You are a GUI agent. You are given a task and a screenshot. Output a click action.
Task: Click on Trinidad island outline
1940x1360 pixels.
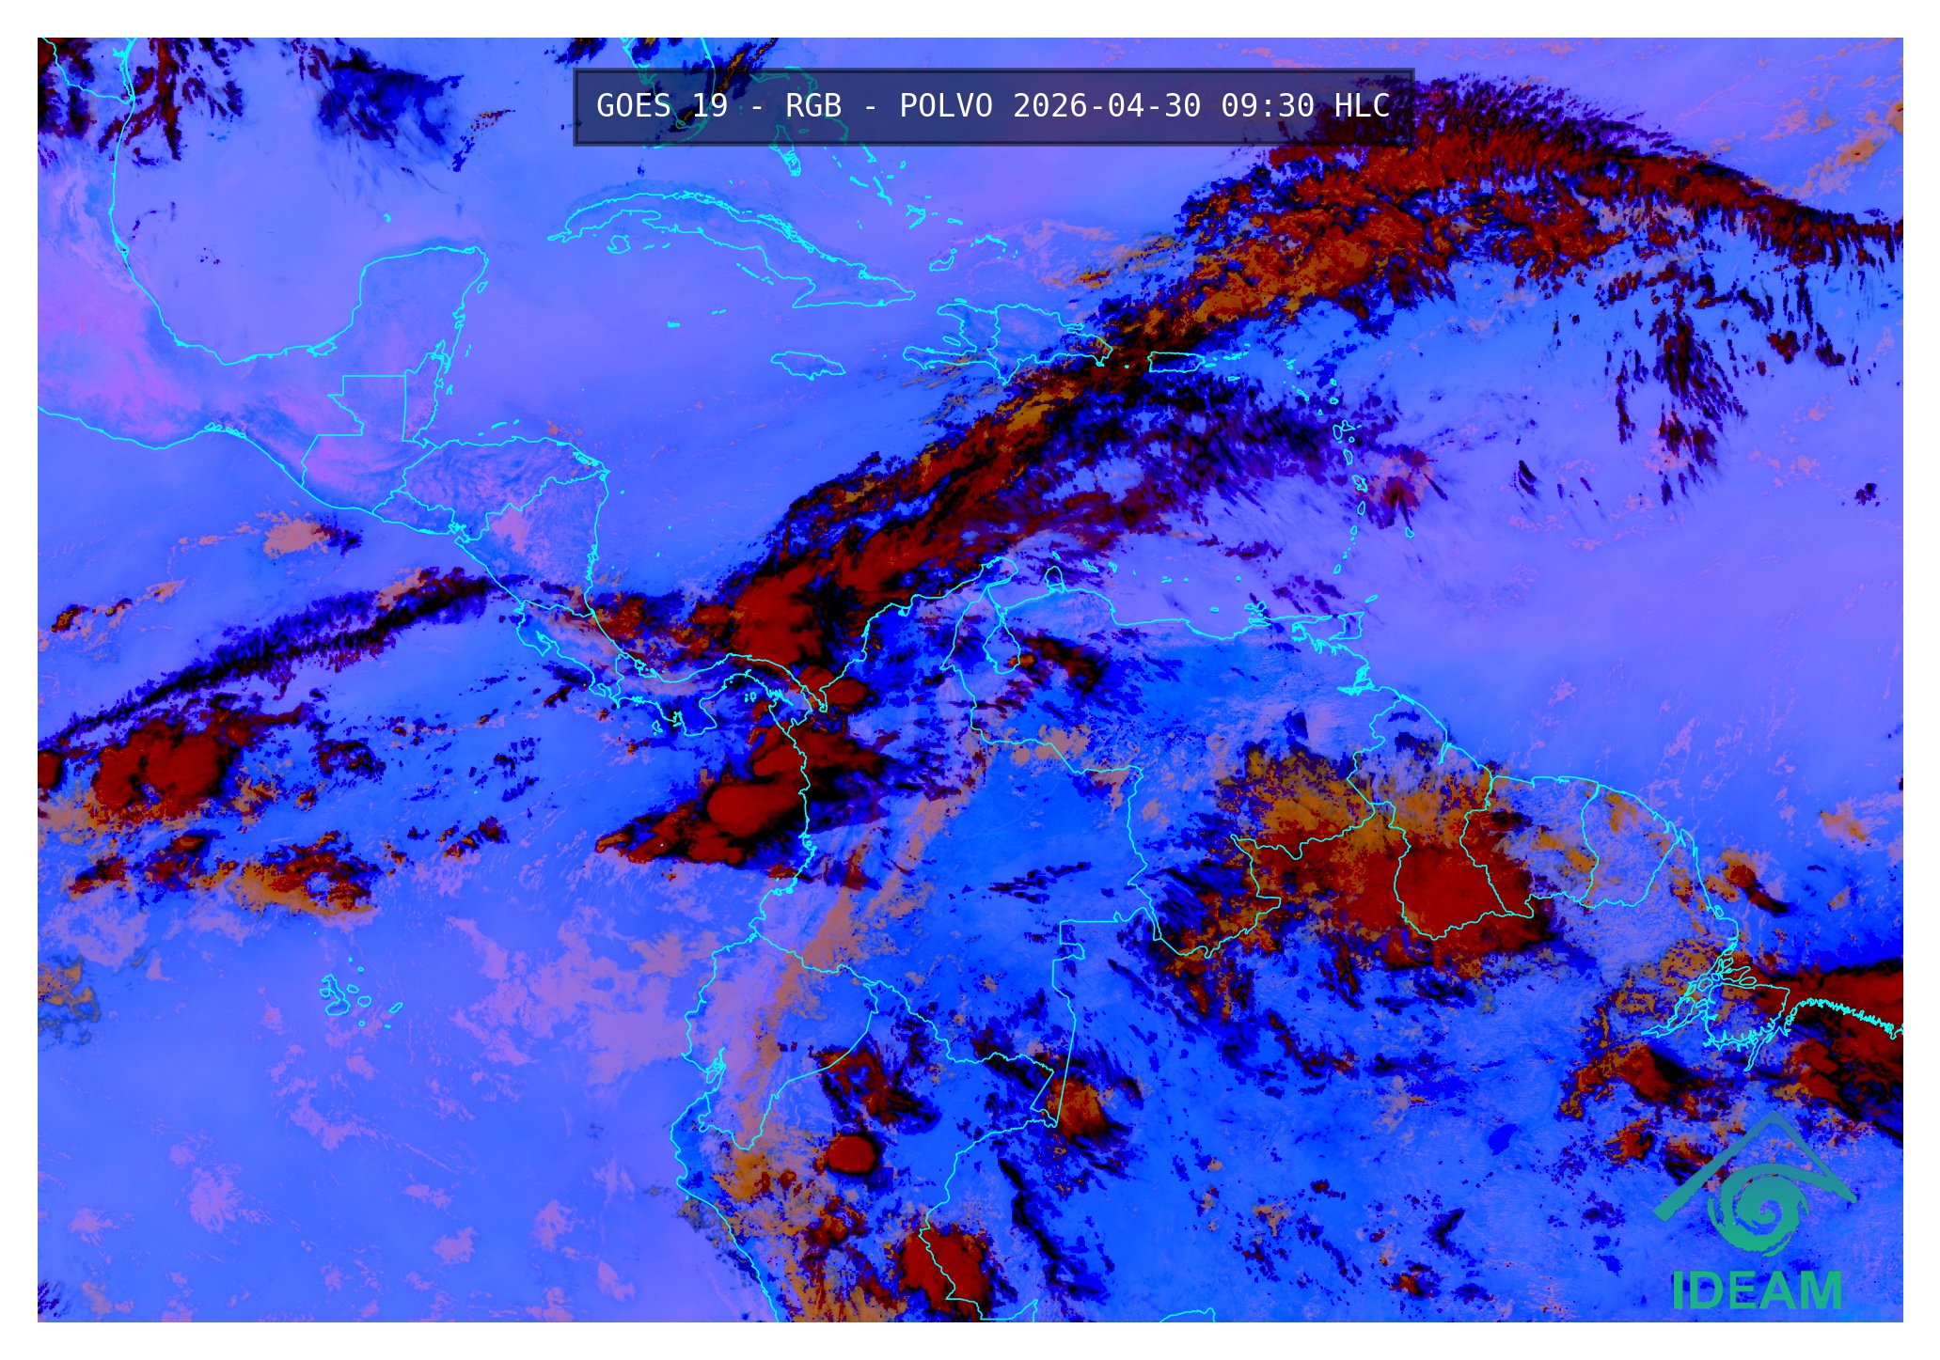pos(1352,625)
